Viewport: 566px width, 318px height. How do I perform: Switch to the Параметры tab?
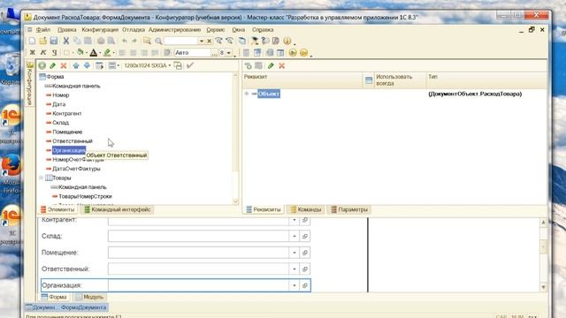tap(349, 209)
